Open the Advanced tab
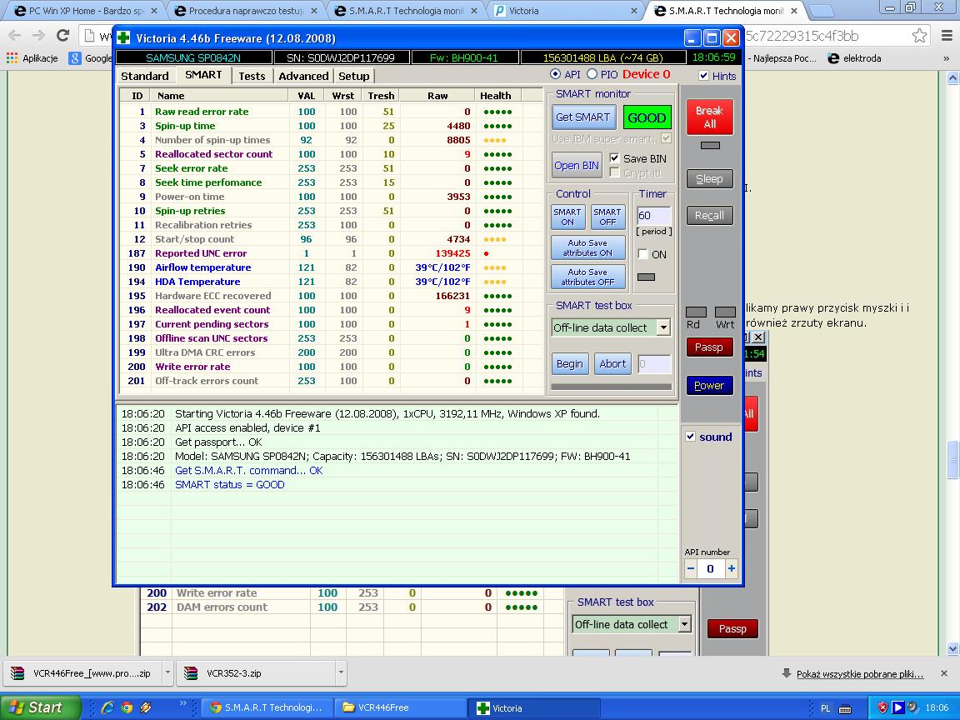 (303, 76)
